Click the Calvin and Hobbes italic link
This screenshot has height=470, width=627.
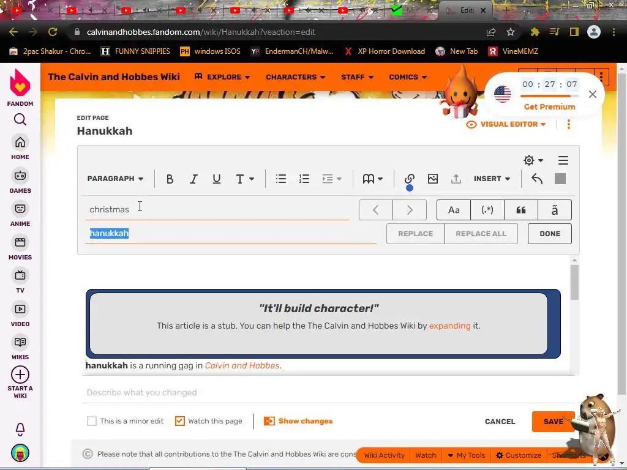242,365
